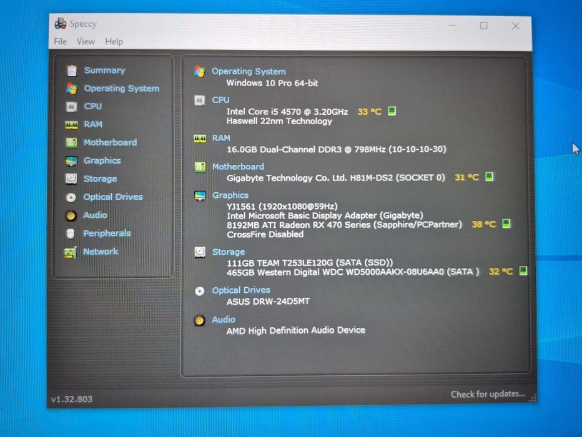
Task: Click the GPU temperature value 38 °C
Action: [483, 225]
